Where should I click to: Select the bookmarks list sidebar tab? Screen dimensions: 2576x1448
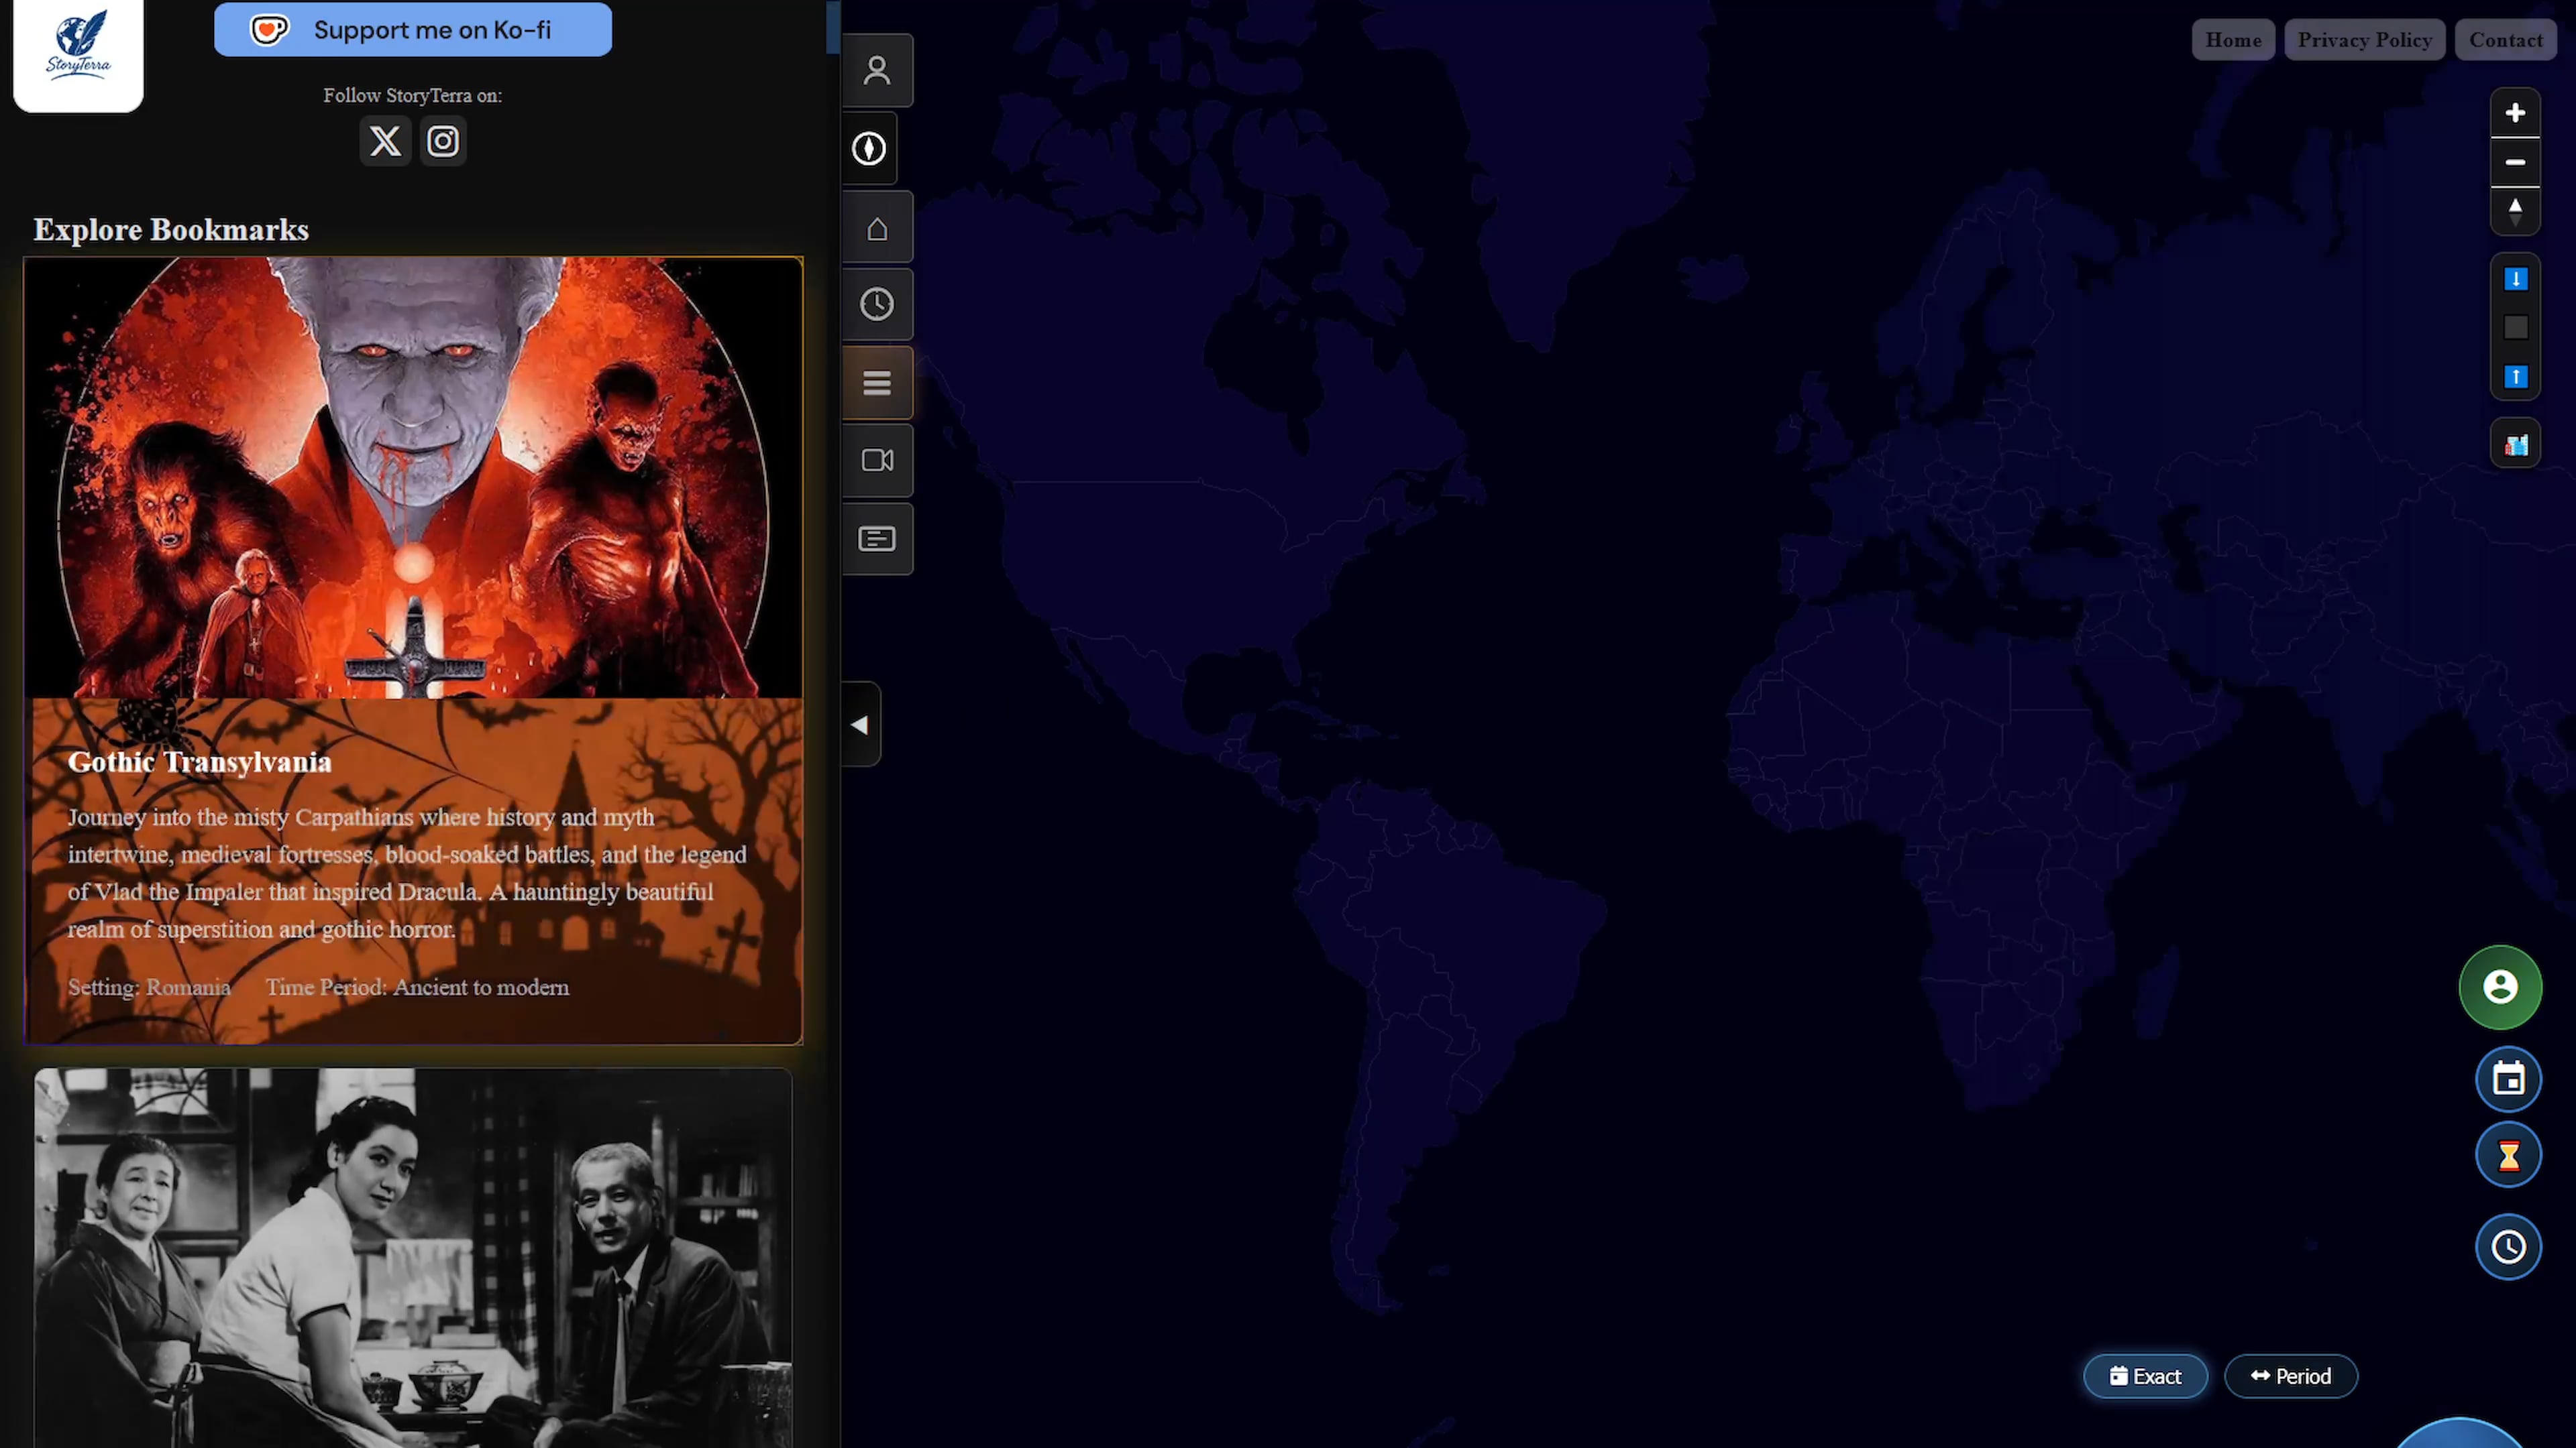[x=876, y=383]
